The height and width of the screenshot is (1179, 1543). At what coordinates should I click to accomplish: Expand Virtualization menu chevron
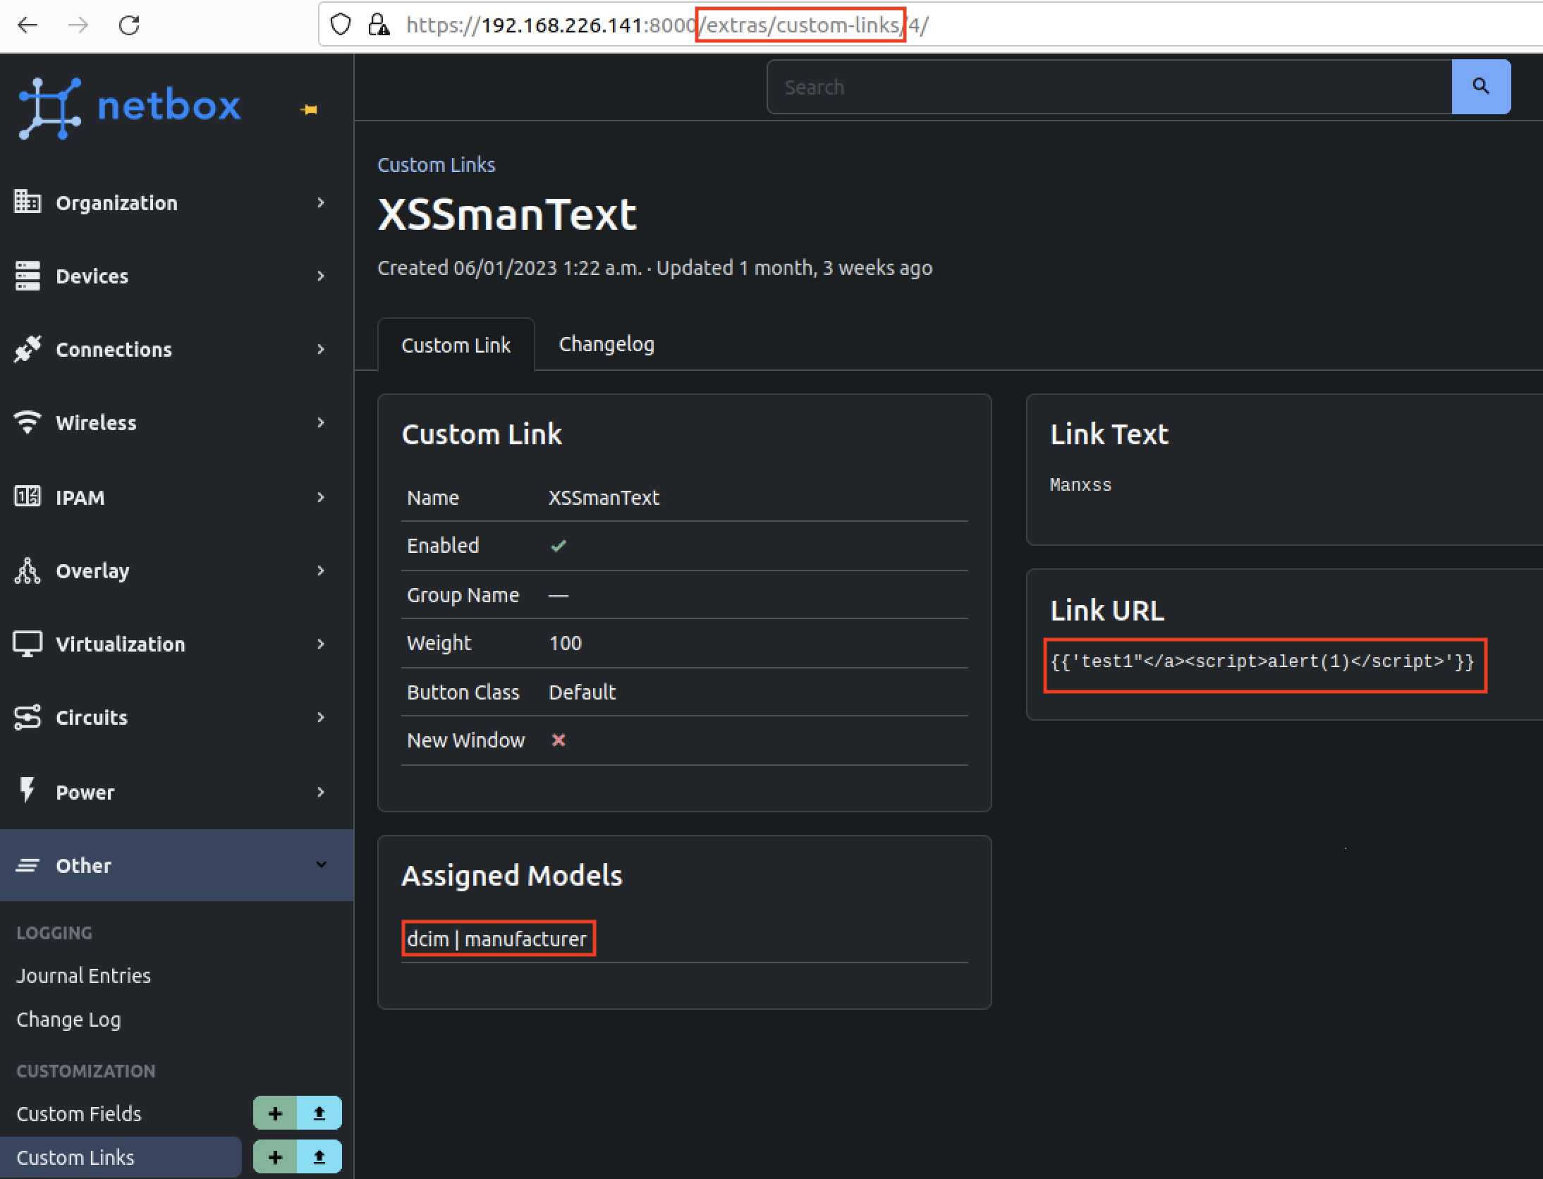click(321, 644)
